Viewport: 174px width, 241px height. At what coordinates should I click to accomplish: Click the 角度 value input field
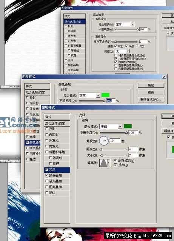(x=115, y=141)
